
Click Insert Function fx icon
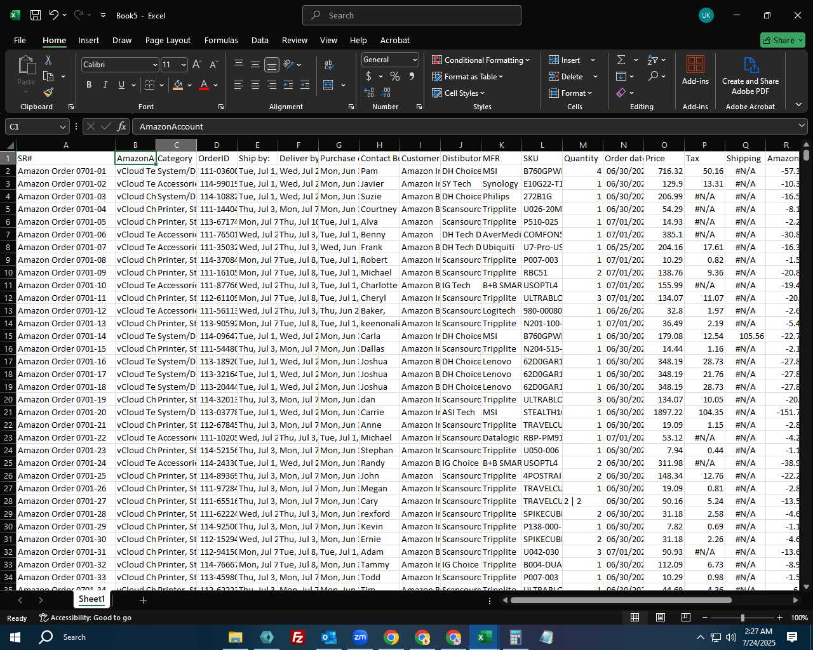tap(122, 126)
